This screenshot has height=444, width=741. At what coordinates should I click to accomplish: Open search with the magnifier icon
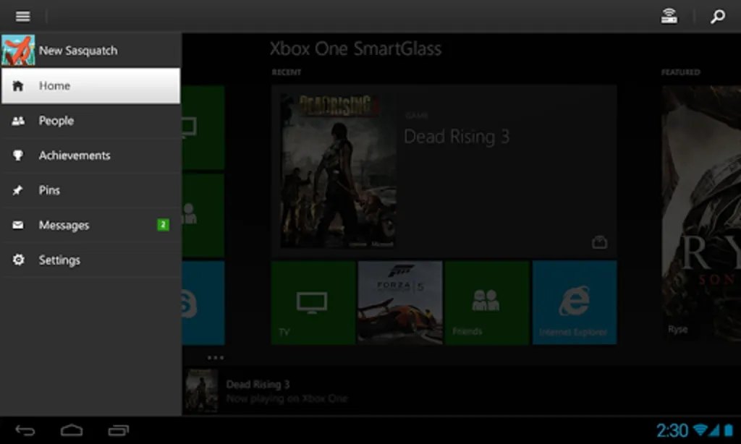pos(717,17)
